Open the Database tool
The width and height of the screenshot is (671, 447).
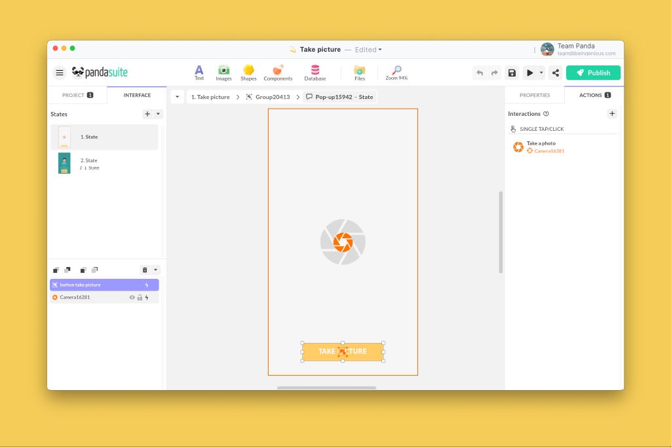tap(315, 72)
